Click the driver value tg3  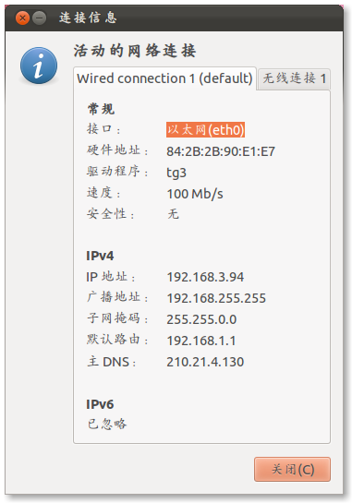pos(176,173)
